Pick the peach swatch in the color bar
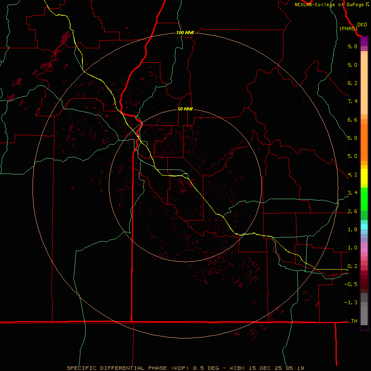The width and height of the screenshot is (371, 371). pyautogui.click(x=364, y=85)
